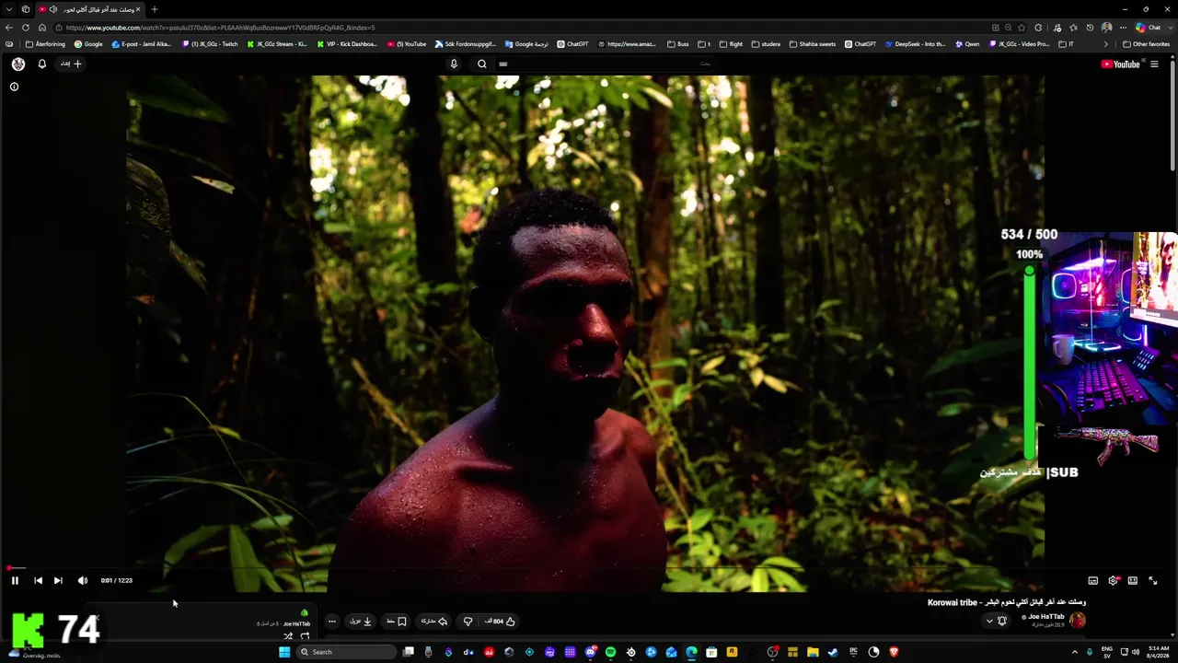Open the Återförening bookmarks folder
Image resolution: width=1178 pixels, height=663 pixels.
(45, 44)
